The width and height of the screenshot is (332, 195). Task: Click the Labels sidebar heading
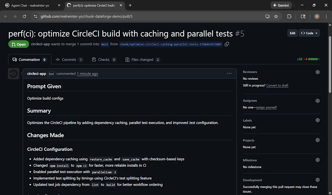tap(247, 120)
